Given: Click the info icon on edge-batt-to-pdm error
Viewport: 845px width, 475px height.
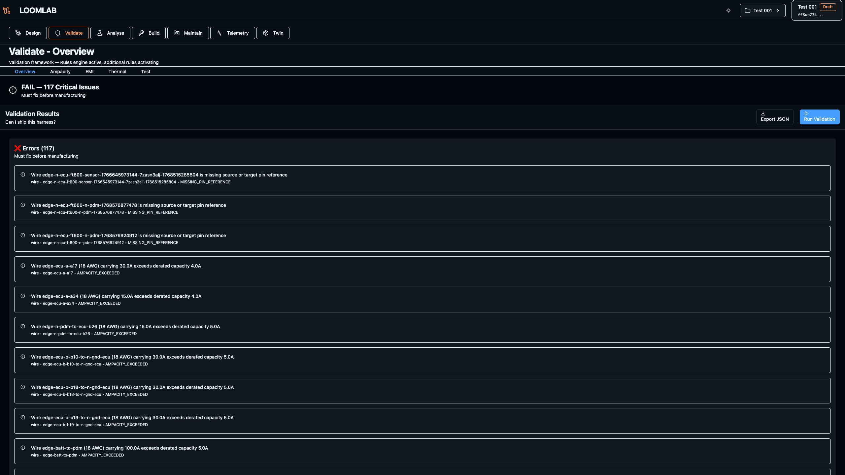Looking at the screenshot, I should pos(23,448).
